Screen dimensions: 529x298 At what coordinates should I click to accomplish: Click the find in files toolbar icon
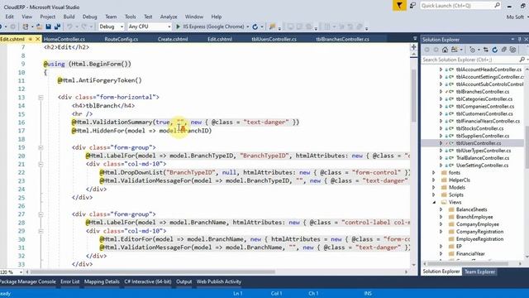(x=272, y=26)
